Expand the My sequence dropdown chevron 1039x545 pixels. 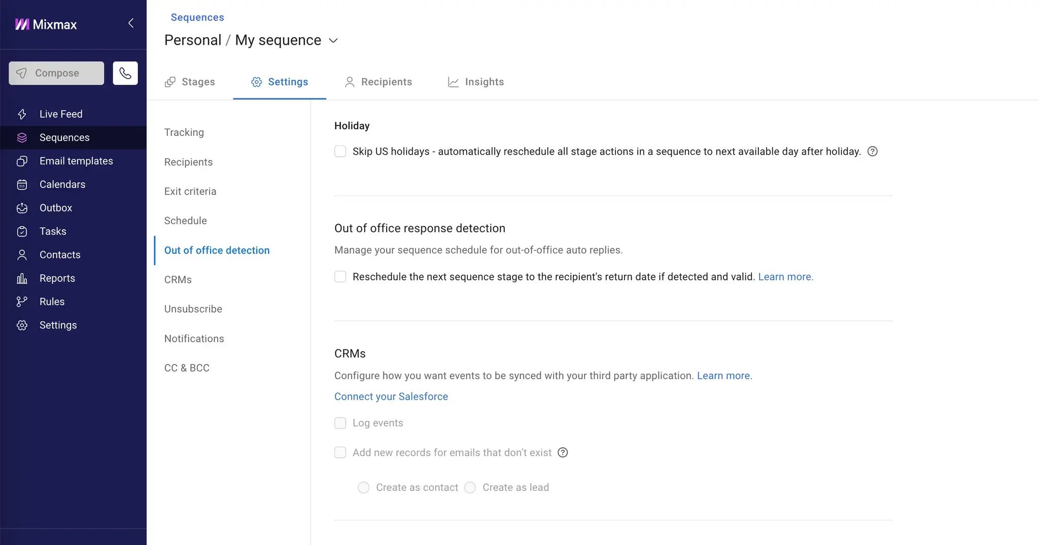[333, 41]
